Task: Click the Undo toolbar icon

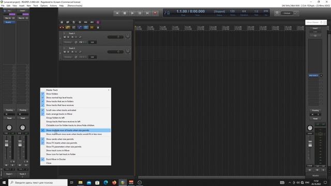Action: (x=86, y=22)
